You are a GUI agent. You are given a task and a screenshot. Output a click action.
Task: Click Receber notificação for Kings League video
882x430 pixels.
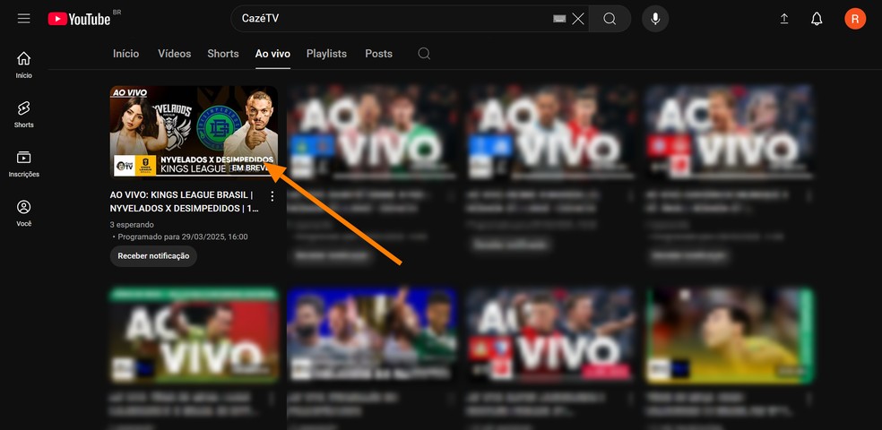click(x=153, y=255)
